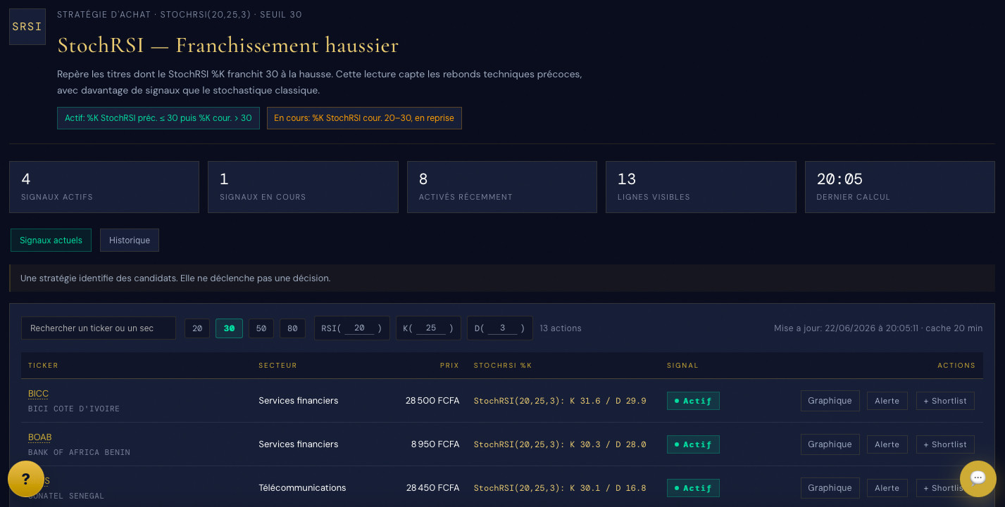
Task: Edit the K period value field
Action: point(431,328)
